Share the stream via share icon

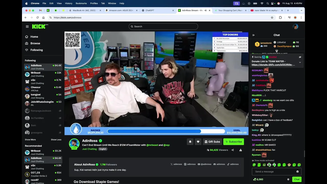[232, 150]
